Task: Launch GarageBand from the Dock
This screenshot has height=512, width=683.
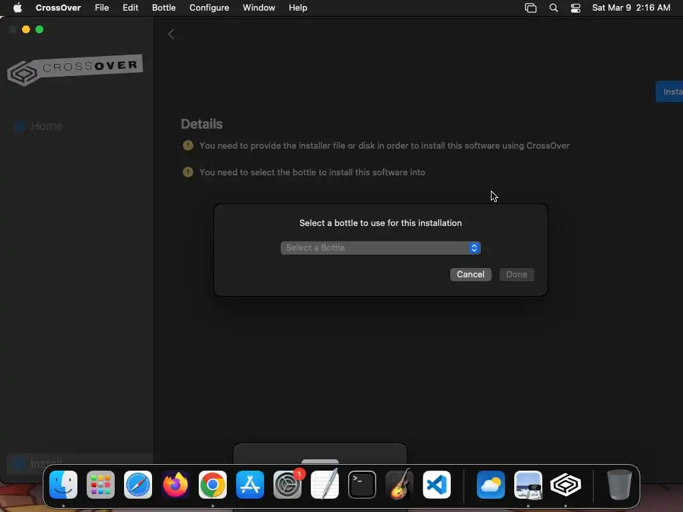Action: pos(400,485)
